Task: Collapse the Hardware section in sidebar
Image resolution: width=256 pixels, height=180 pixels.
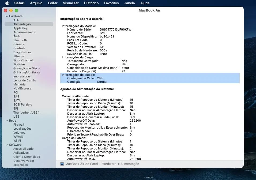Action: 7,16
